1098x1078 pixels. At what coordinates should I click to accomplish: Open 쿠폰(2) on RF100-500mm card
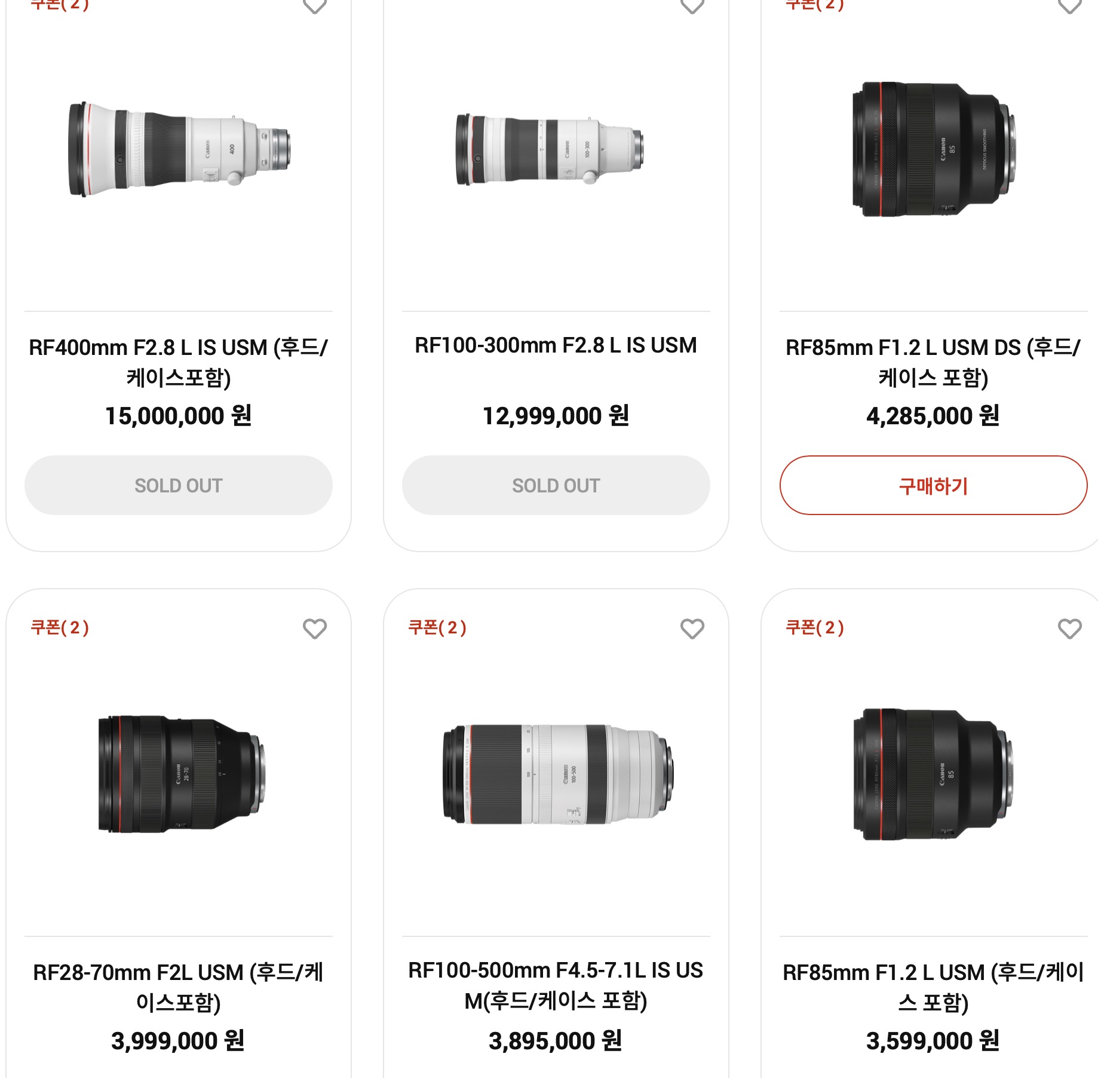click(x=437, y=627)
